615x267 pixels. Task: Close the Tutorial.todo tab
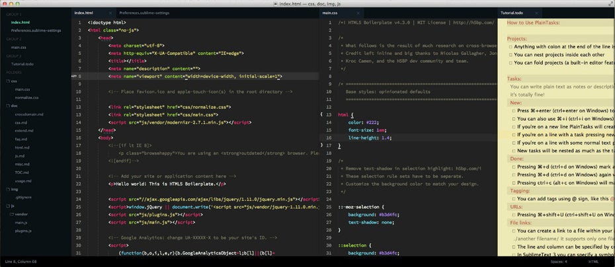536,13
